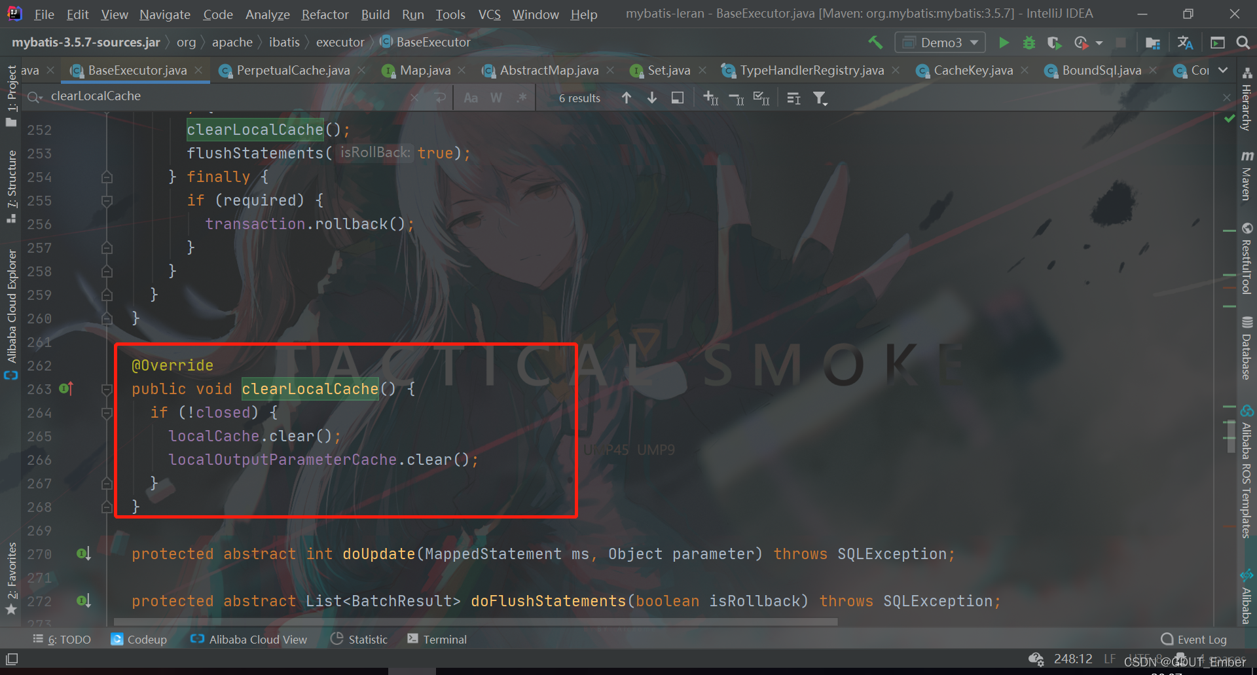
Task: Close the BaseExecutor.java tab
Action: 198,70
